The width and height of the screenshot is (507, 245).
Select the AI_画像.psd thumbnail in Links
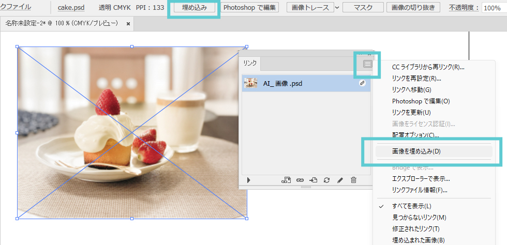point(251,83)
